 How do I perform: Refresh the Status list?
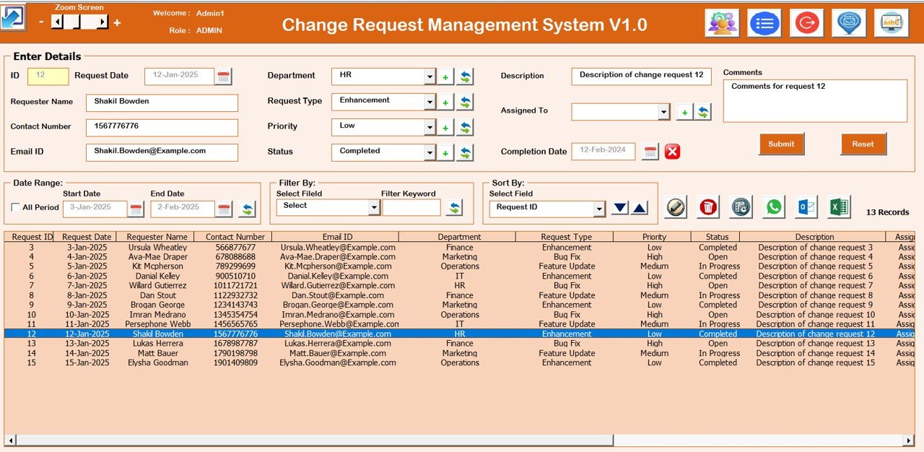point(465,153)
